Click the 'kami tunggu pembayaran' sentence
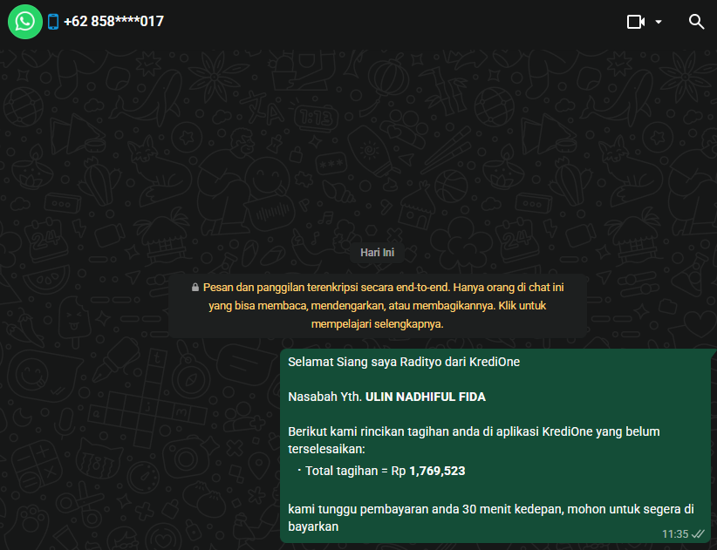Image resolution: width=717 pixels, height=550 pixels. tap(491, 518)
